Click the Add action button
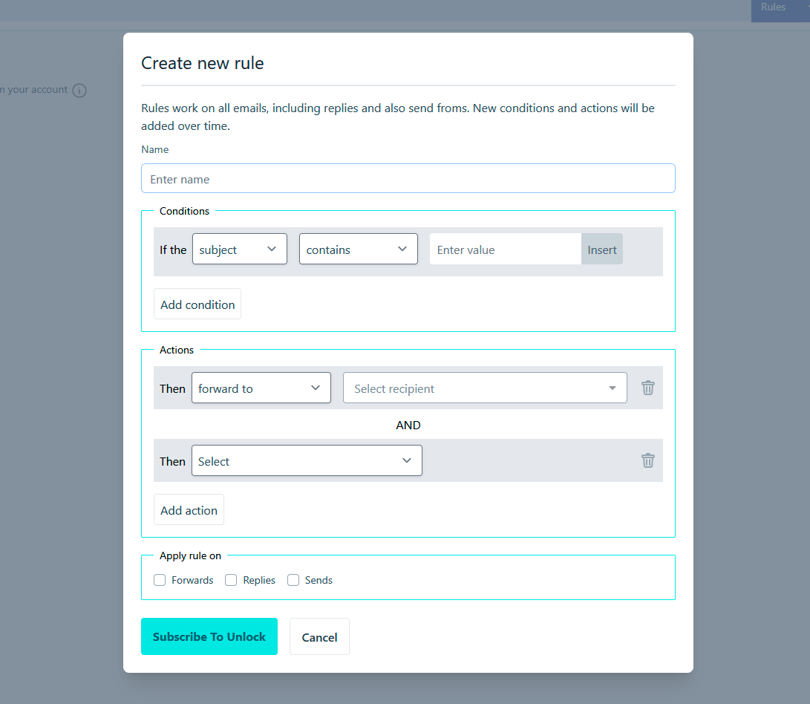The height and width of the screenshot is (704, 810). pos(189,509)
